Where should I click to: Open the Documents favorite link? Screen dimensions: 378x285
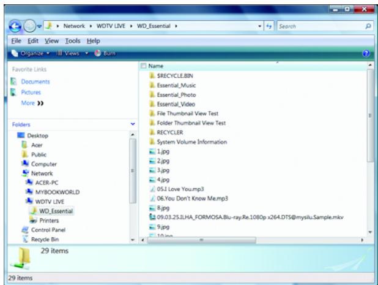35,82
